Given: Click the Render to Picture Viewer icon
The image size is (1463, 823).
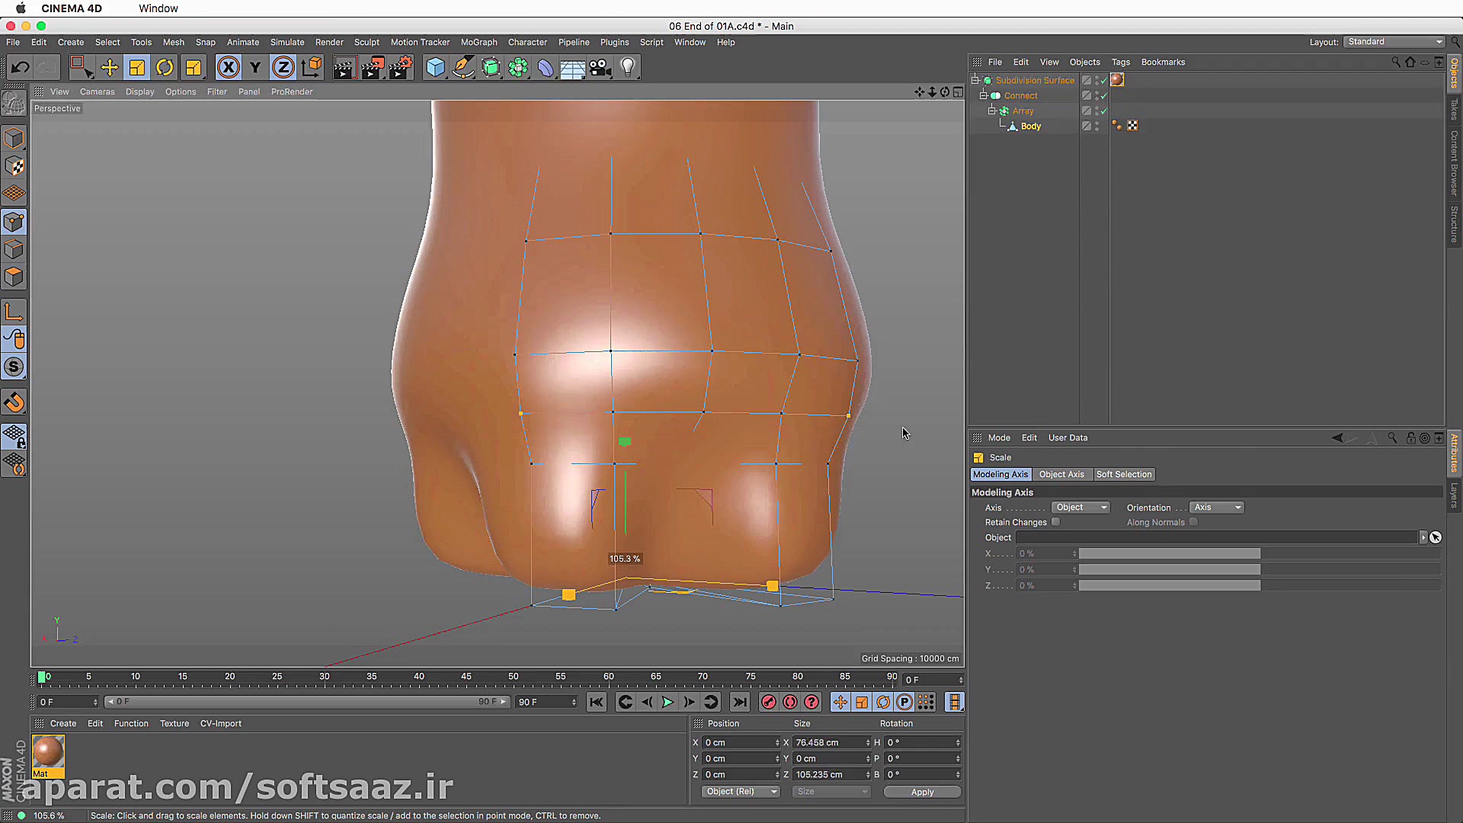Looking at the screenshot, I should (372, 68).
